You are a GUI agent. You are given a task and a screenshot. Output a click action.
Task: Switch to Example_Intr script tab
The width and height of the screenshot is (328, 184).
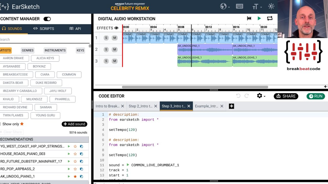click(206, 106)
